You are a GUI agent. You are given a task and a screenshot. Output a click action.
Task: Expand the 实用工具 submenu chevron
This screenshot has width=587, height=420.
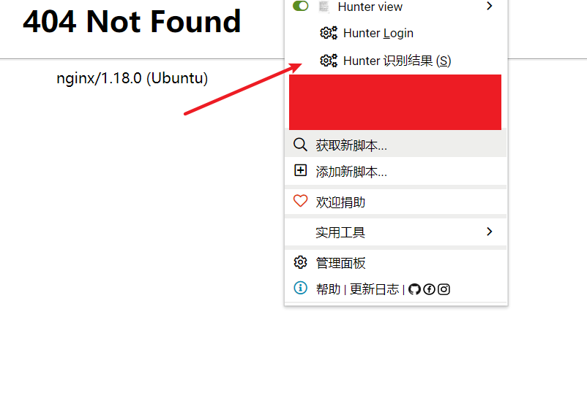pos(489,232)
